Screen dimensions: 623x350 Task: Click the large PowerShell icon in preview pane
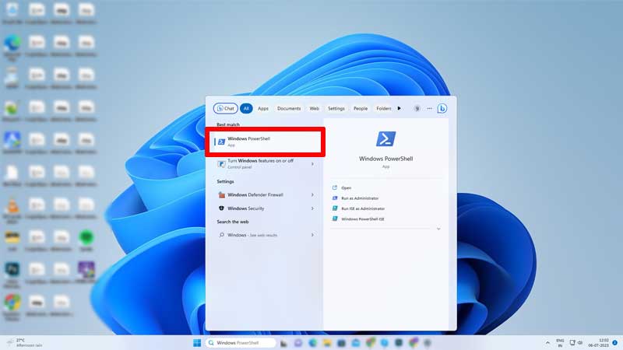[385, 139]
